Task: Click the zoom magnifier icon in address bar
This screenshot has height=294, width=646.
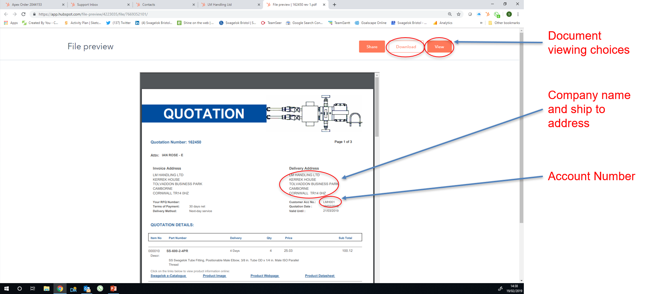Action: click(x=450, y=14)
